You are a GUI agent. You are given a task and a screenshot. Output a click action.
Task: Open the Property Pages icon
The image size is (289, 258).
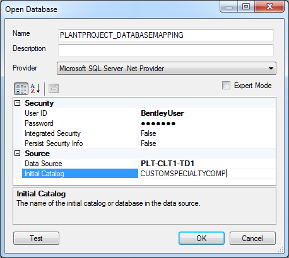tap(54, 89)
